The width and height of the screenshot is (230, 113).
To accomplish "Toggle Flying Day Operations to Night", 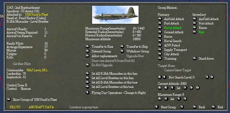I will 87,93.
